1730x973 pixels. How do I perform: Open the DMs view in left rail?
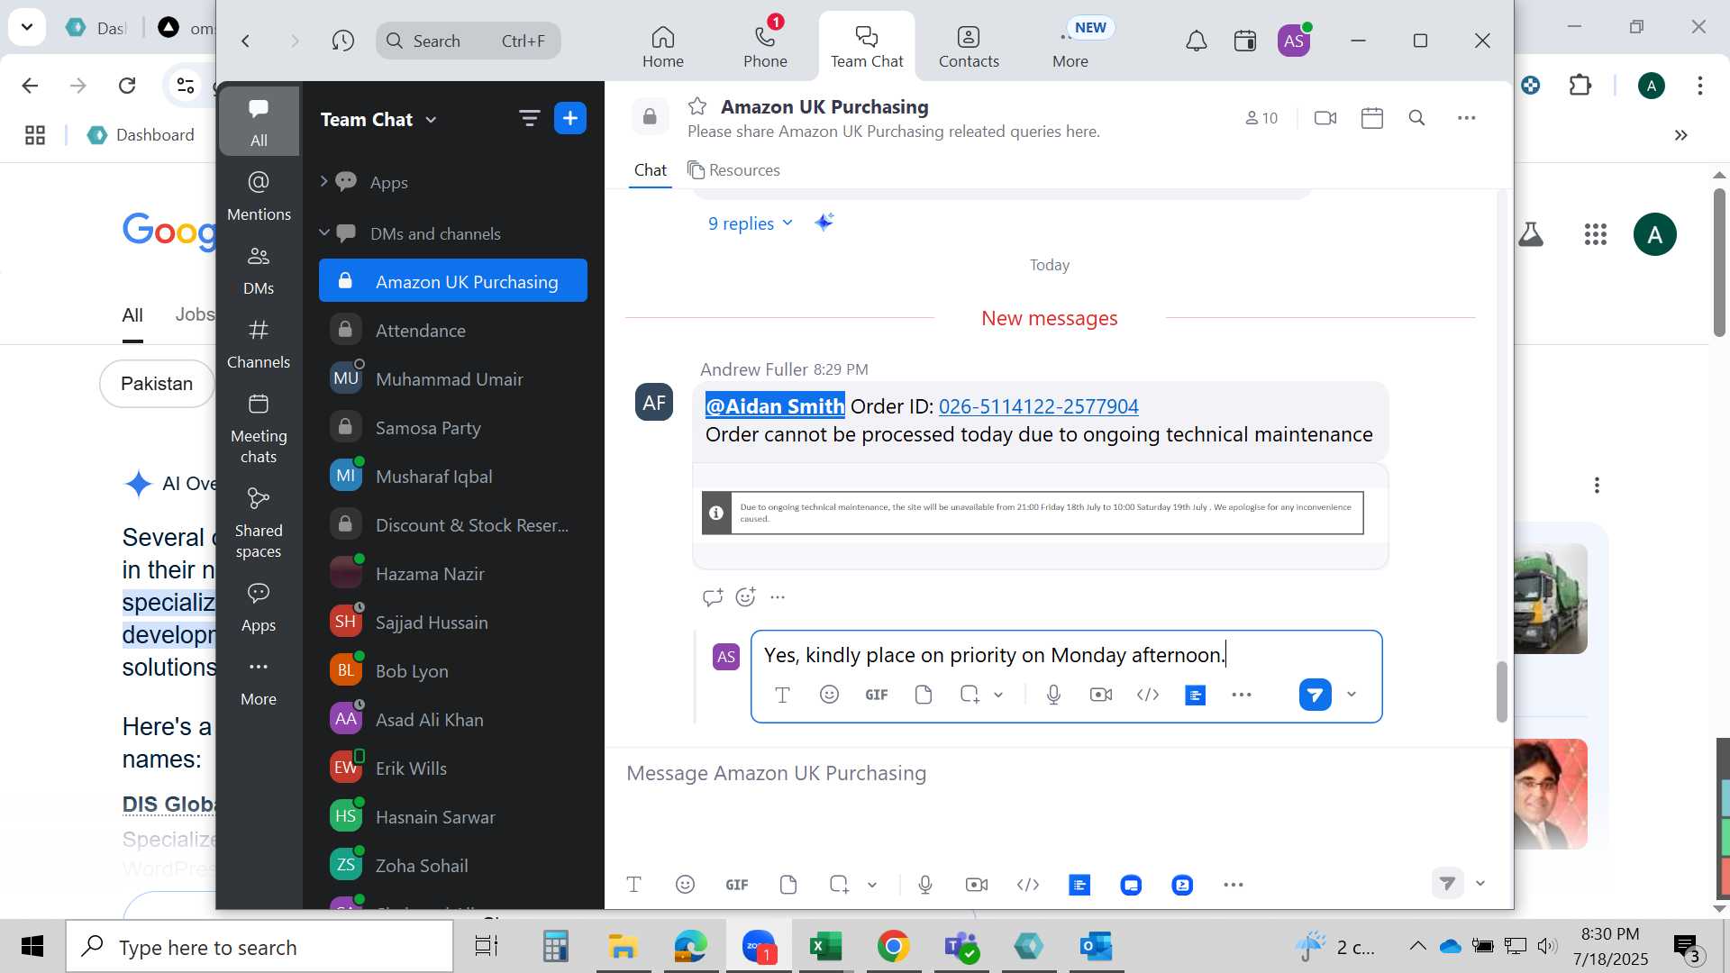[x=259, y=269]
